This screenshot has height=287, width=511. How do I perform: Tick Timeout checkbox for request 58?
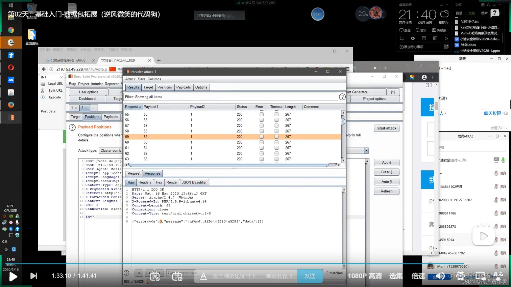276,131
